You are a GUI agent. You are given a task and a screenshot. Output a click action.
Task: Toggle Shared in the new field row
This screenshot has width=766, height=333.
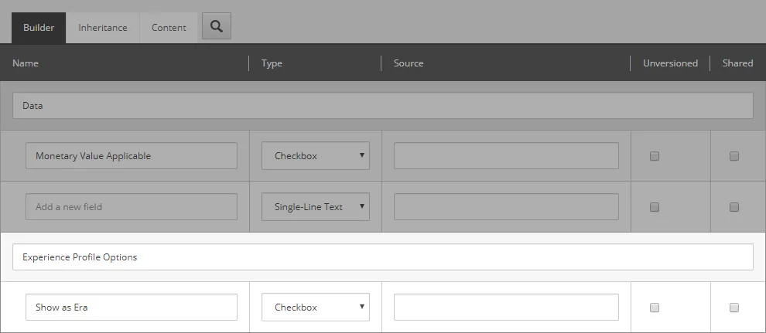coord(734,207)
